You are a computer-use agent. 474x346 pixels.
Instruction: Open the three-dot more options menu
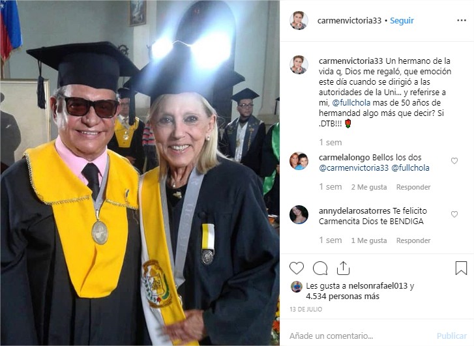point(462,20)
